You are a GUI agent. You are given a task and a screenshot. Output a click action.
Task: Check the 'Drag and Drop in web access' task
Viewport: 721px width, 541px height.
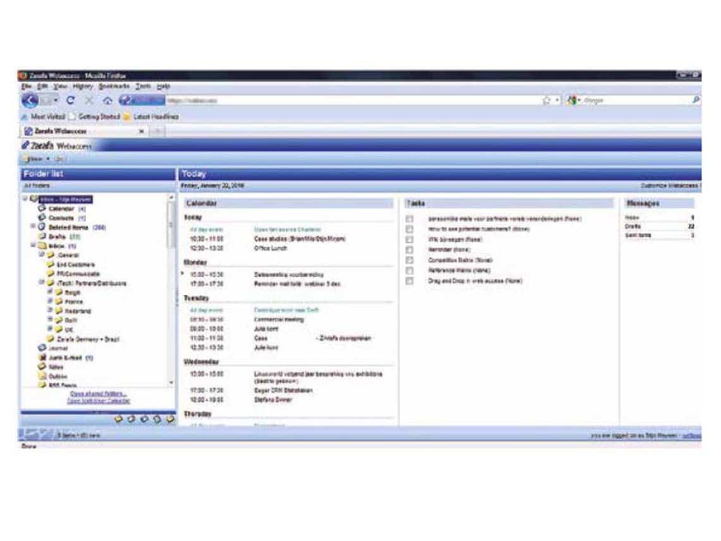click(409, 281)
